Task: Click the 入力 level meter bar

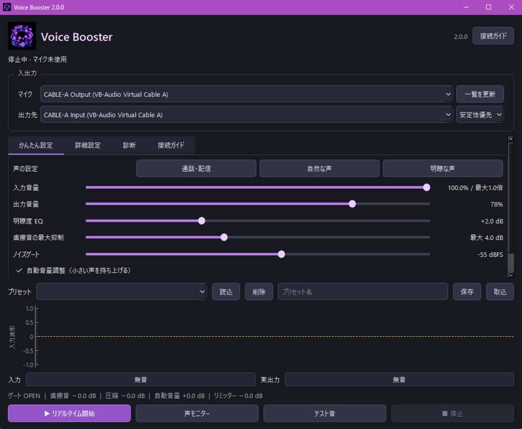Action: click(x=141, y=380)
